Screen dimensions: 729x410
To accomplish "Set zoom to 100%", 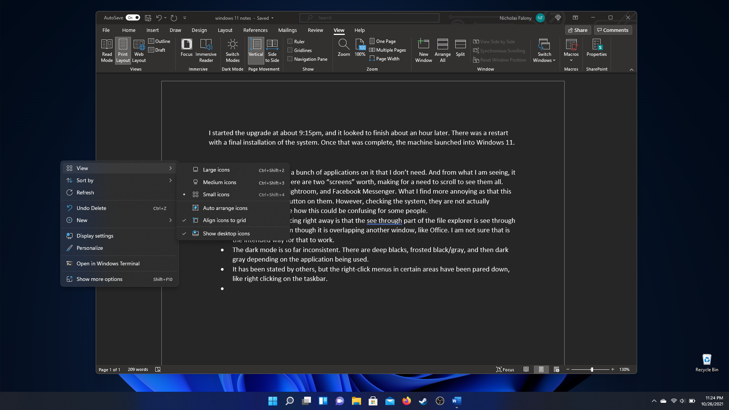I will coord(360,48).
